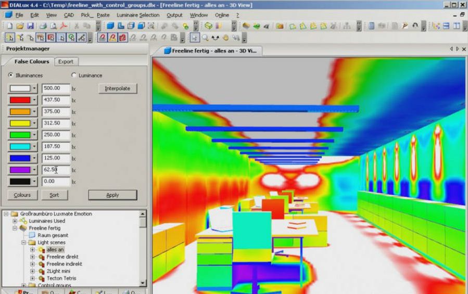468x294 pixels.
Task: Collapse the Light scenes folder
Action: click(24, 242)
